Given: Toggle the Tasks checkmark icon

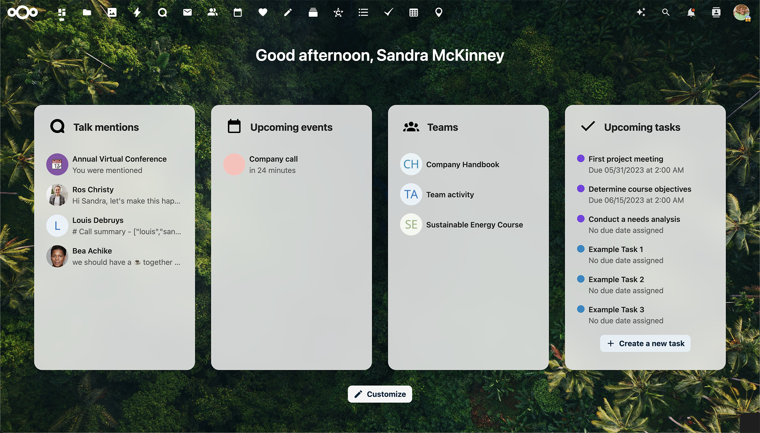Looking at the screenshot, I should click(388, 12).
